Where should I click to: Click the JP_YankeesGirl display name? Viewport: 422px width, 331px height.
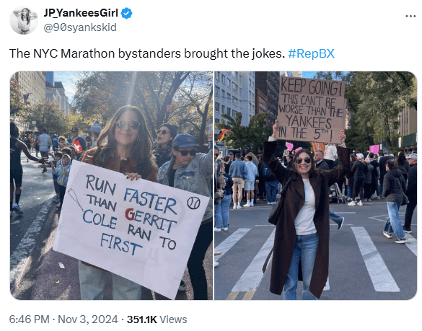tap(81, 13)
